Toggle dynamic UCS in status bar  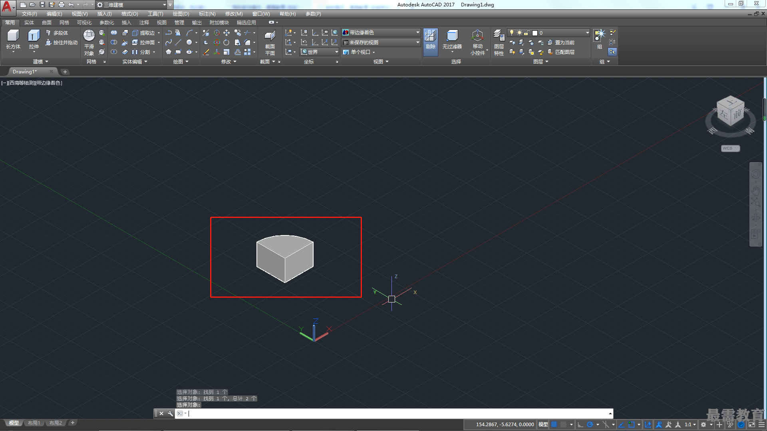pos(648,425)
